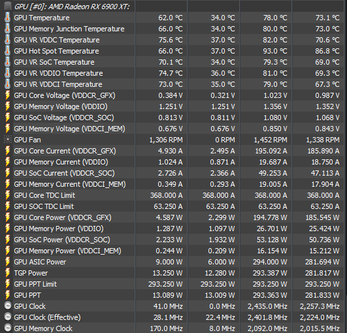
Task: Click clock icon for GPU Memory Clock
Action: (8, 329)
